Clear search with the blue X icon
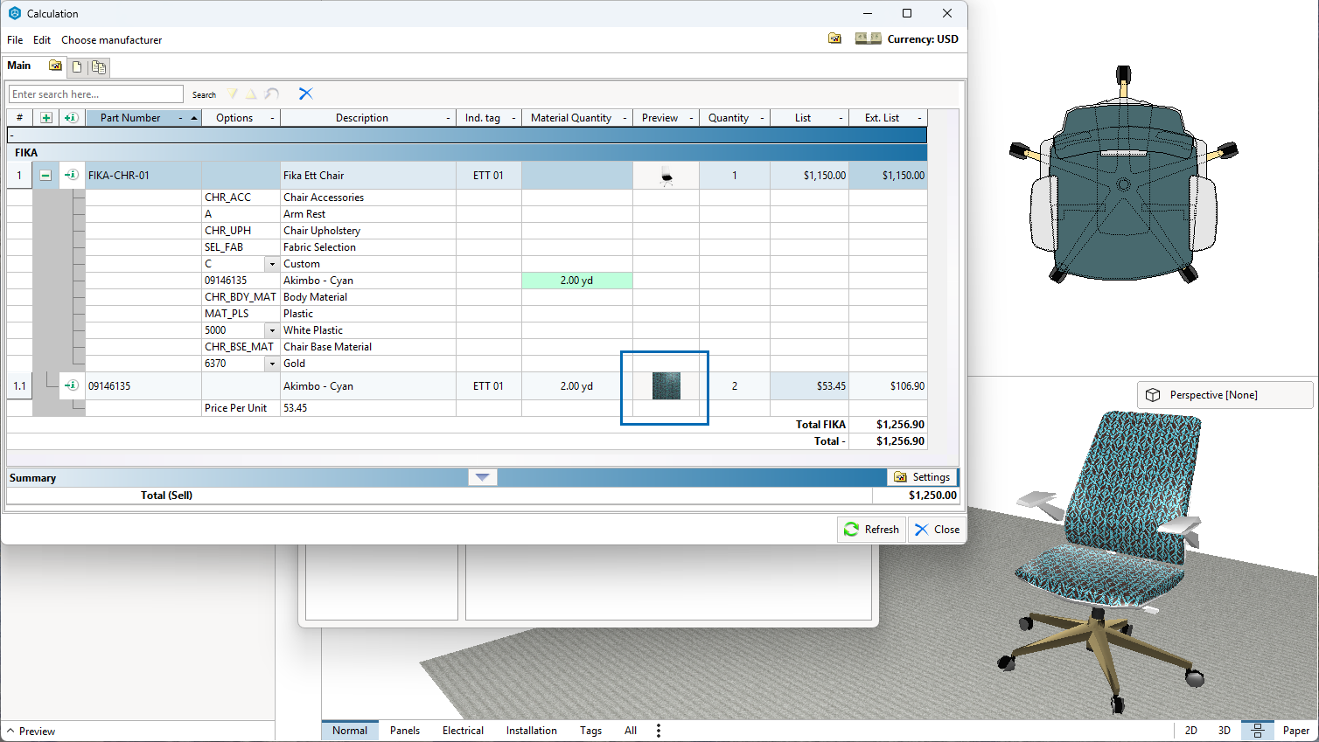Screen dimensions: 1319x742 pos(305,94)
